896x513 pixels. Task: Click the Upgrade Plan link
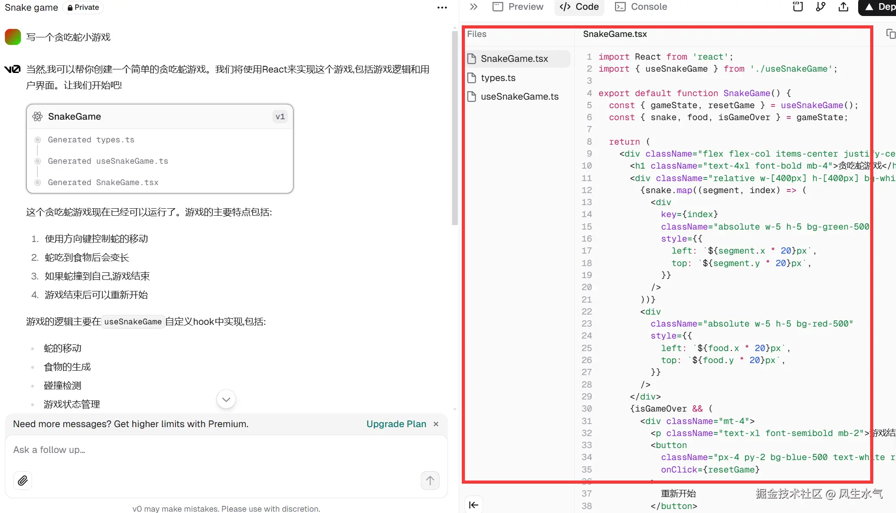[x=396, y=424]
